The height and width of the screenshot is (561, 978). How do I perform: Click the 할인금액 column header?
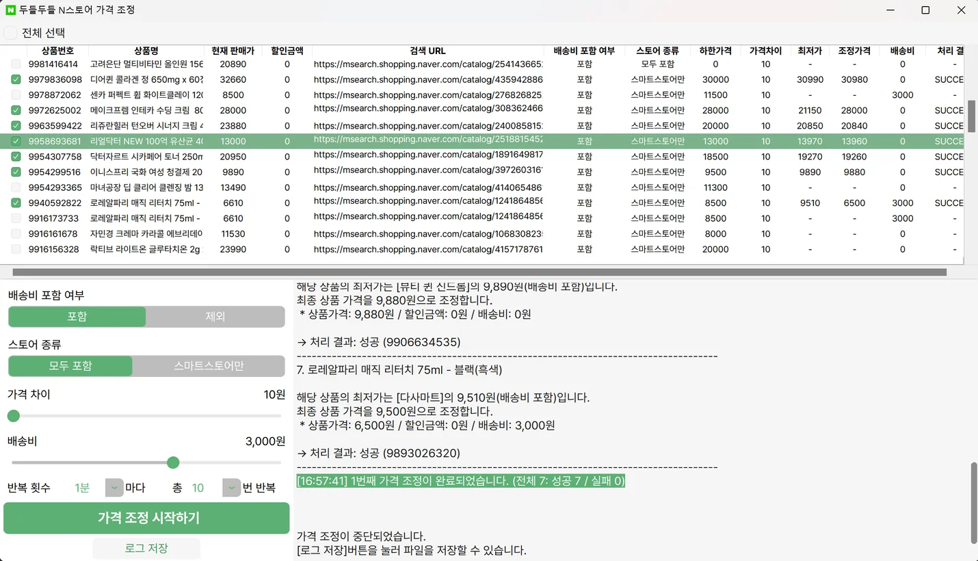[x=287, y=51]
